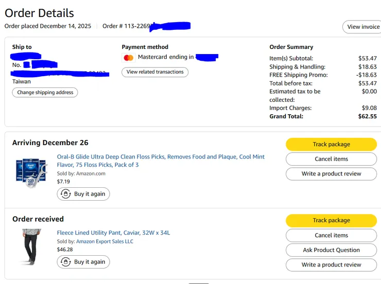381x284 pixels.
Task: Write a product review for the Fleece pant
Action: tap(331, 265)
